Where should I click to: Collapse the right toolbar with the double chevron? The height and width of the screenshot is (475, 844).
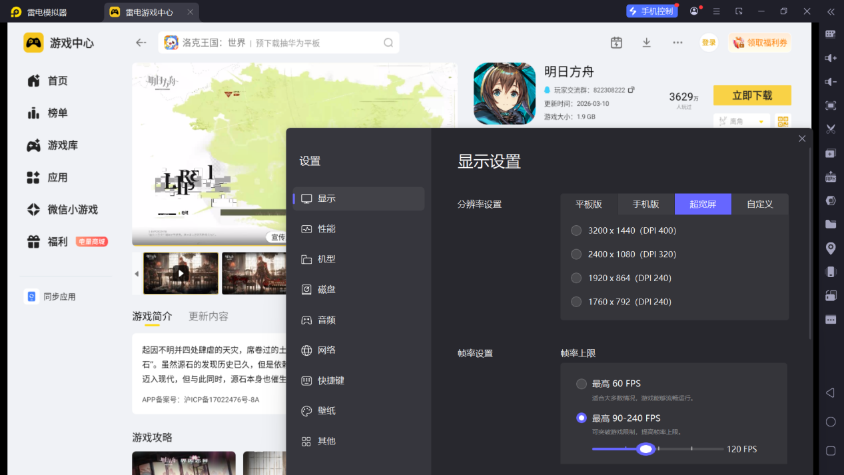point(830,11)
